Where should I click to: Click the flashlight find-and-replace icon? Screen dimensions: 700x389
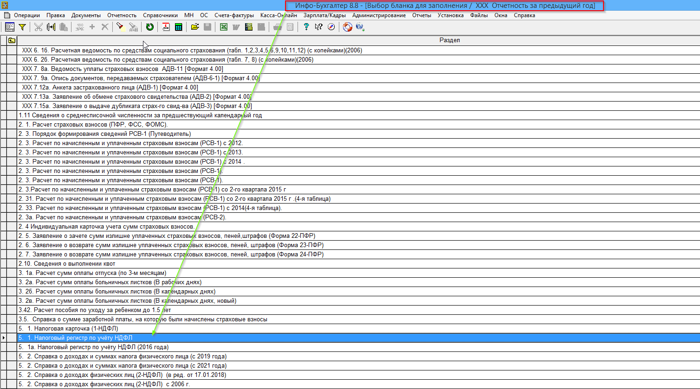pyautogui.click(x=133, y=27)
